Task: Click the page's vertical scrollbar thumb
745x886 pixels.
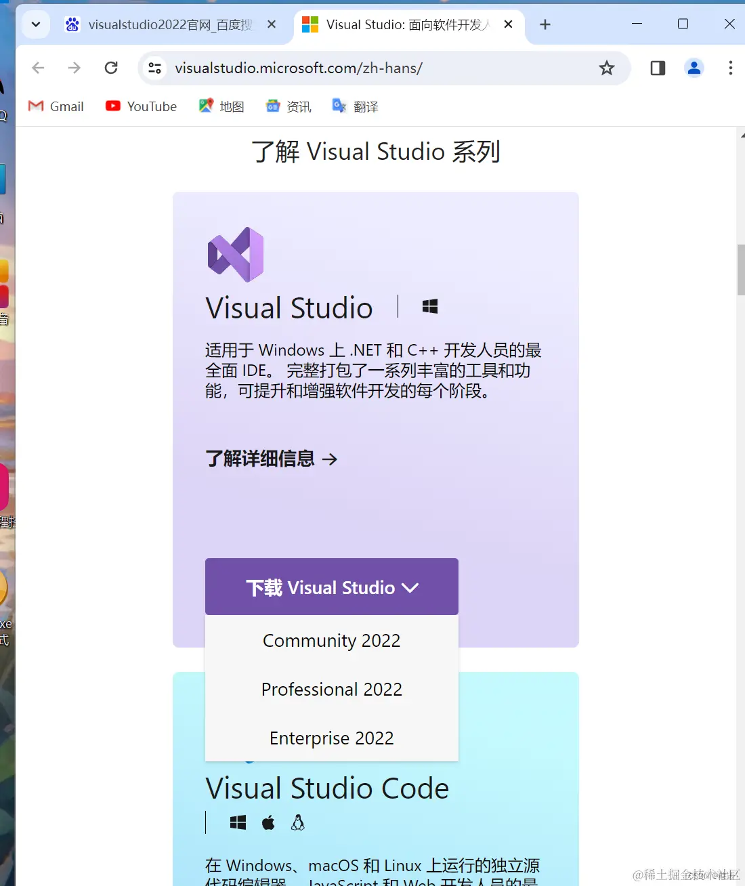Action: (x=741, y=270)
